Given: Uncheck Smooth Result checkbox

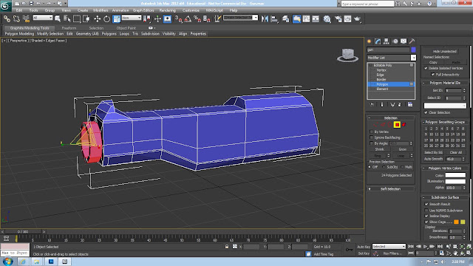Looking at the screenshot, I should (426, 204).
